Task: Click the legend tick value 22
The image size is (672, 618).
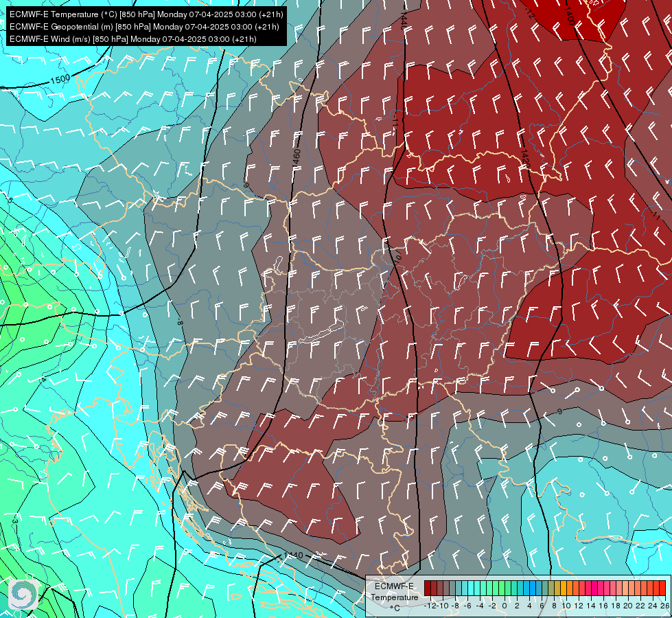Action: (x=640, y=606)
